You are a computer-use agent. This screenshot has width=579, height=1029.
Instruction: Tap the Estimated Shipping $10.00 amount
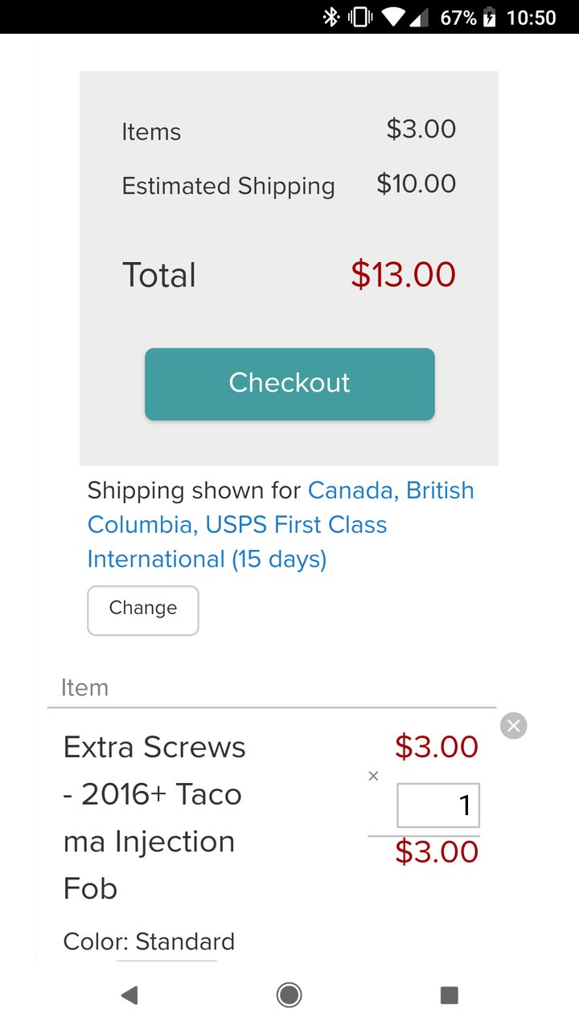(416, 184)
